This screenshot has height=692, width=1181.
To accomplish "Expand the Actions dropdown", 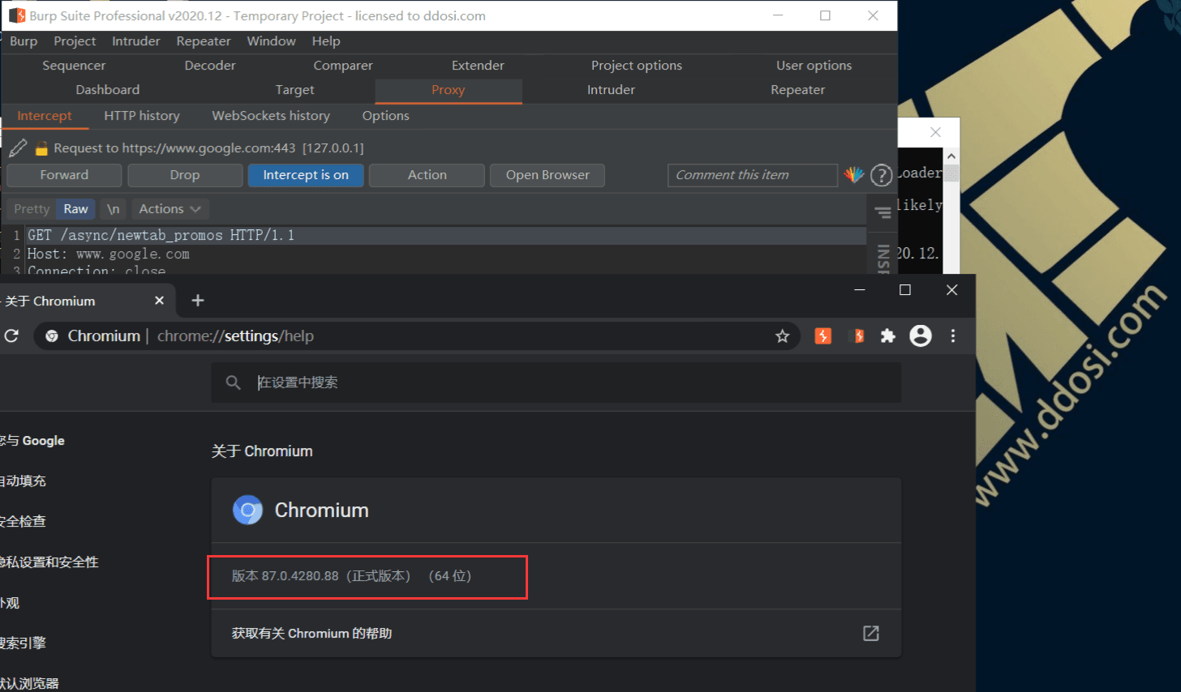I will tap(170, 209).
